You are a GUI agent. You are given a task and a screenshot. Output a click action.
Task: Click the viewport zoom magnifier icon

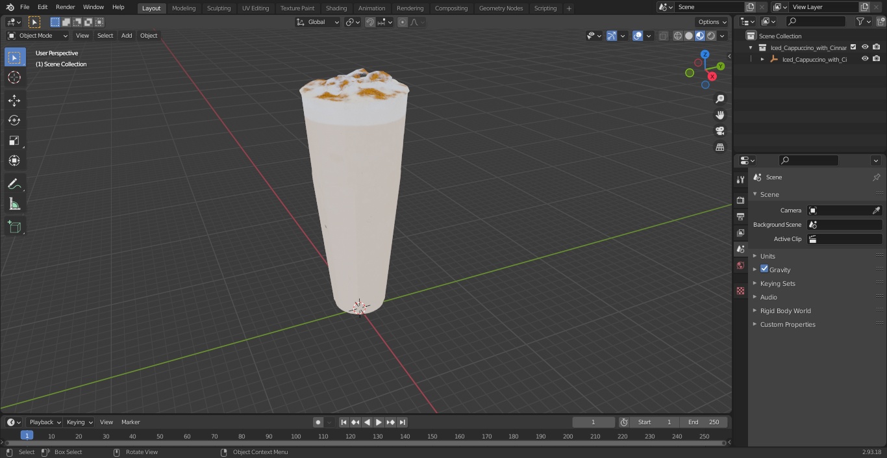coord(720,99)
